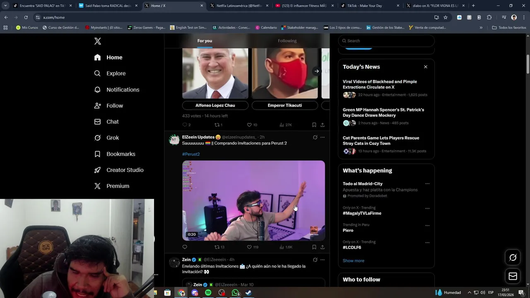This screenshot has width=530, height=298.
Task: Open Bookmarks in the X sidebar
Action: pyautogui.click(x=115, y=154)
